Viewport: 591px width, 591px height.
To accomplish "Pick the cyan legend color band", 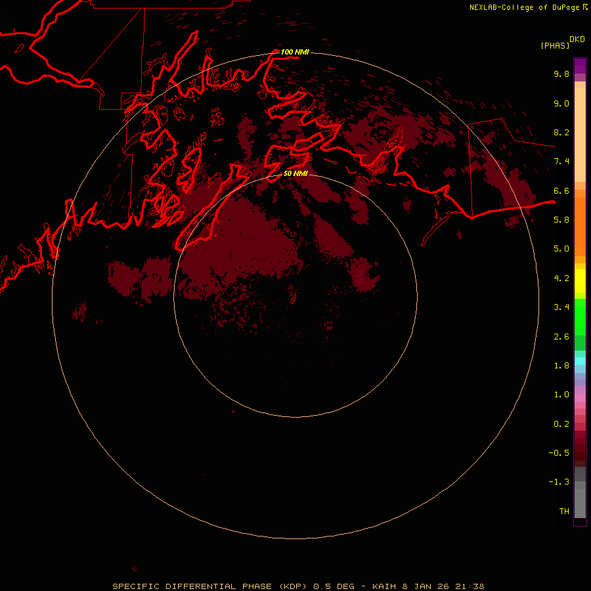I will click(580, 361).
